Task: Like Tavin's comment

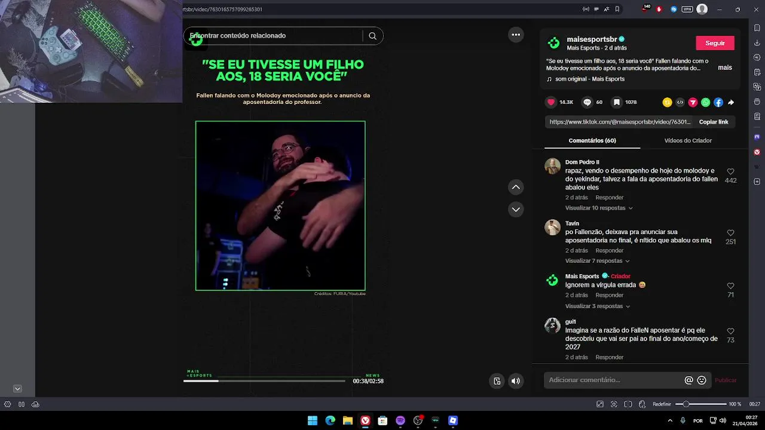Action: click(730, 233)
